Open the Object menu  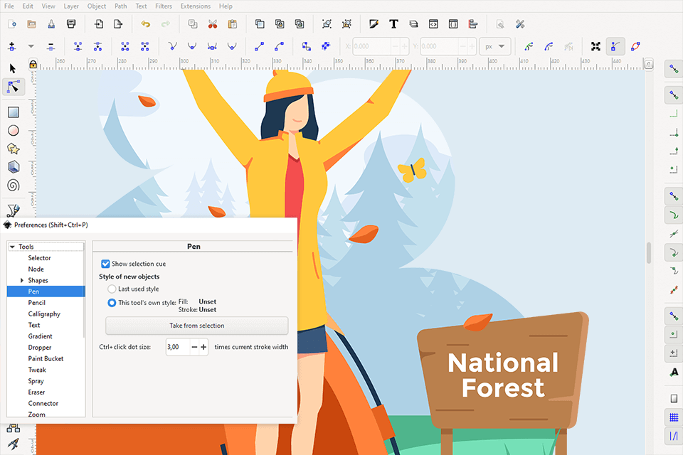coord(97,6)
